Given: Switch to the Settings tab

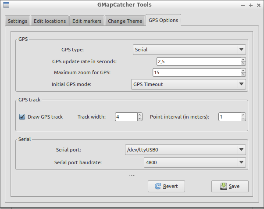Looking at the screenshot, I should click(x=18, y=21).
